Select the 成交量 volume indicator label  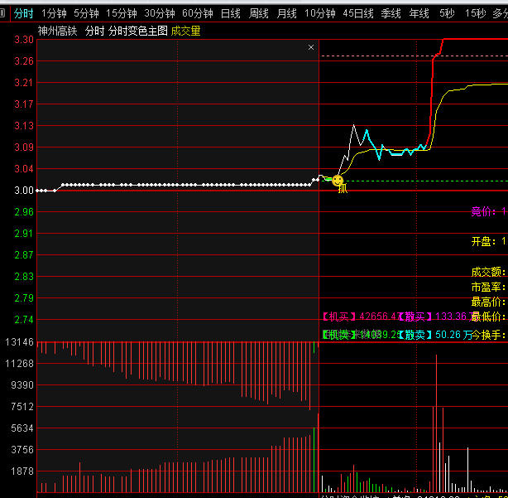(x=185, y=31)
